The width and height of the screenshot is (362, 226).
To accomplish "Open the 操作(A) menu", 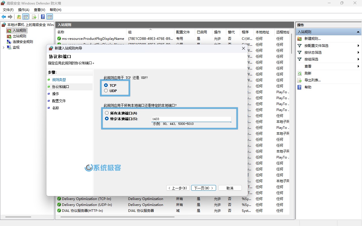I will (x=24, y=10).
